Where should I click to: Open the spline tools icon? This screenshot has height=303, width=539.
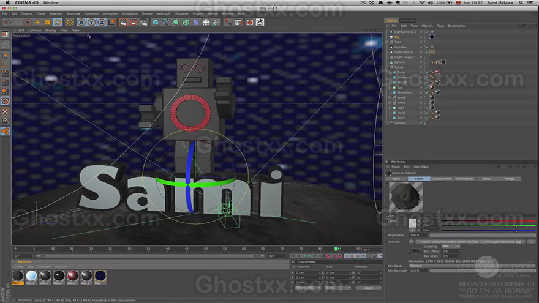166,22
